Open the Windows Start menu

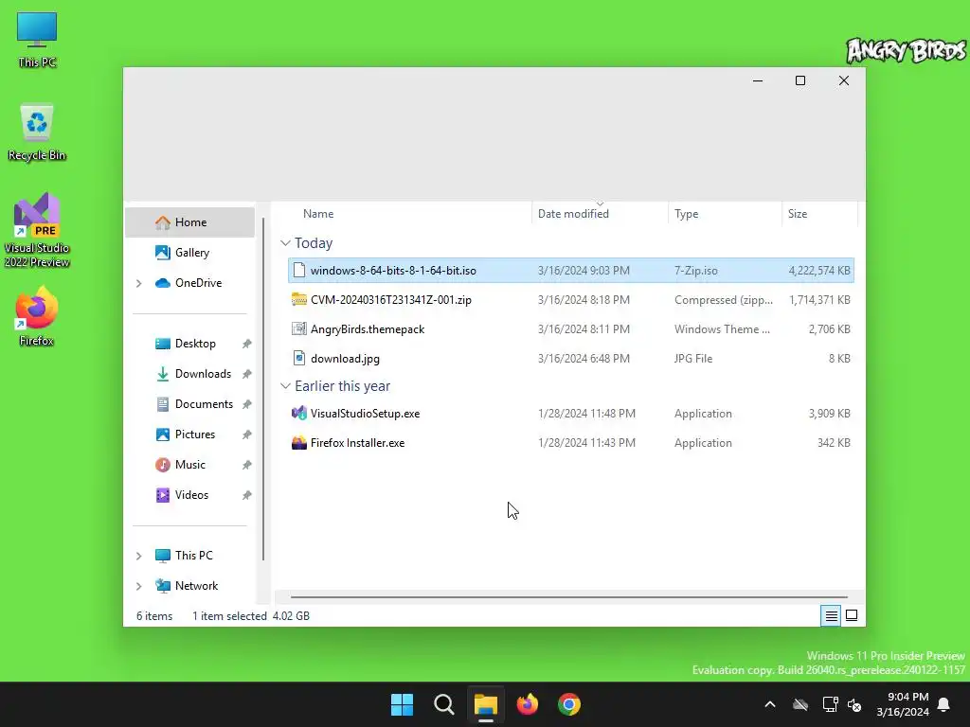click(x=402, y=704)
